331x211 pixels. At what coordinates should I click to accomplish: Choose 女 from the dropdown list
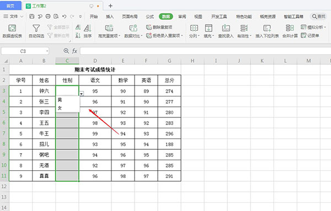[x=68, y=108]
